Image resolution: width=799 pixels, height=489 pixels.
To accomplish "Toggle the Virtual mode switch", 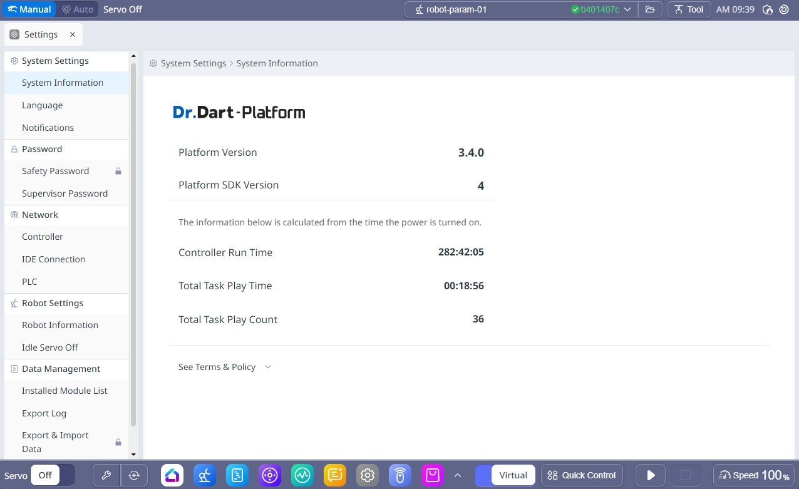I will point(505,475).
